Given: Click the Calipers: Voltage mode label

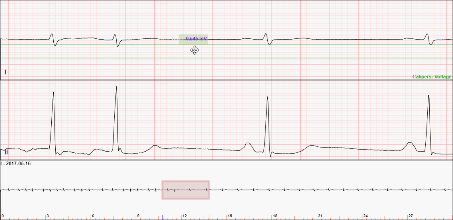Looking at the screenshot, I should tap(432, 77).
